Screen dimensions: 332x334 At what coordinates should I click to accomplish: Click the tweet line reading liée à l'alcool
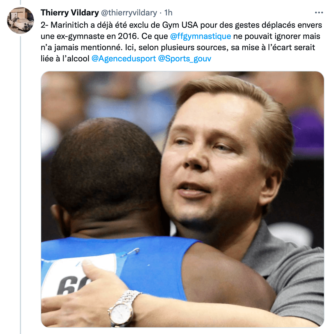pyautogui.click(x=65, y=59)
